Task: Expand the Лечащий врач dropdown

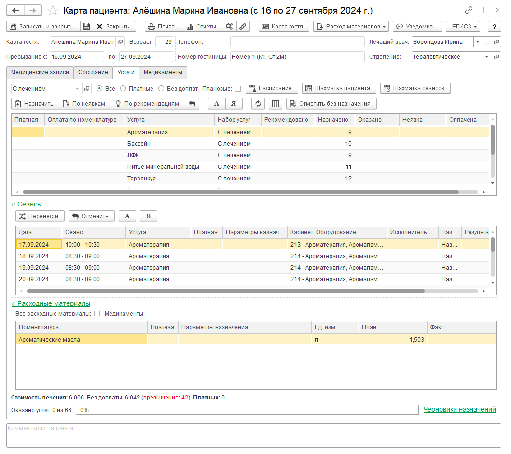Action: 477,42
